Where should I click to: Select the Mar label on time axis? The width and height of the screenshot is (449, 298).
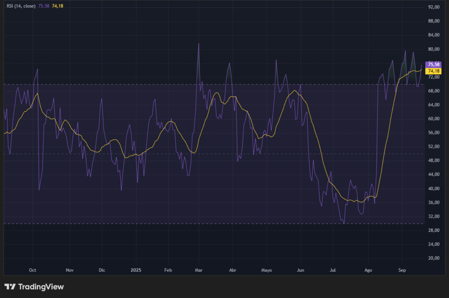pos(199,270)
